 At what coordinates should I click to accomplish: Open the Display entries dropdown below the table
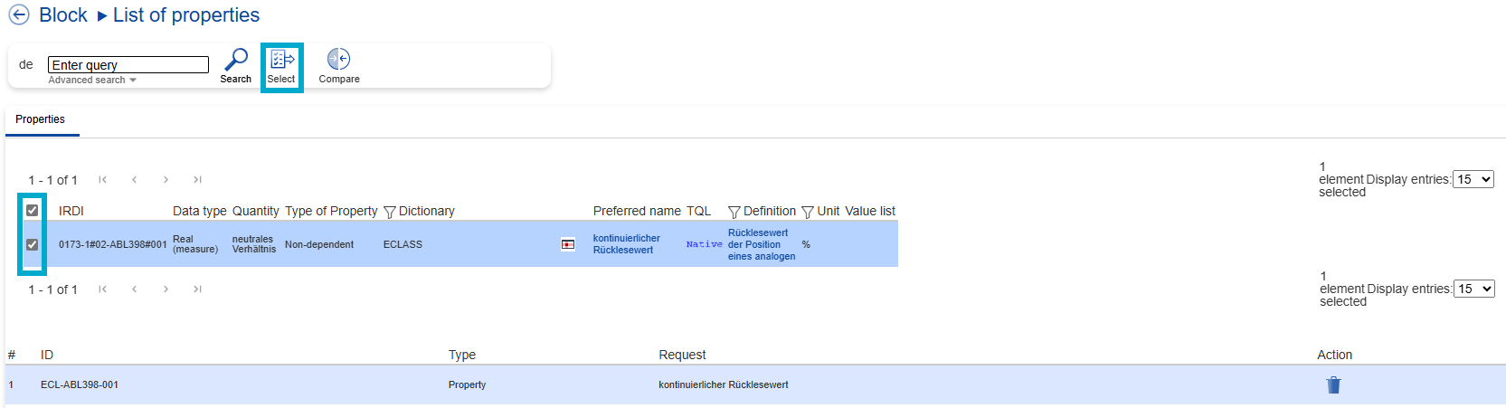pos(1473,289)
